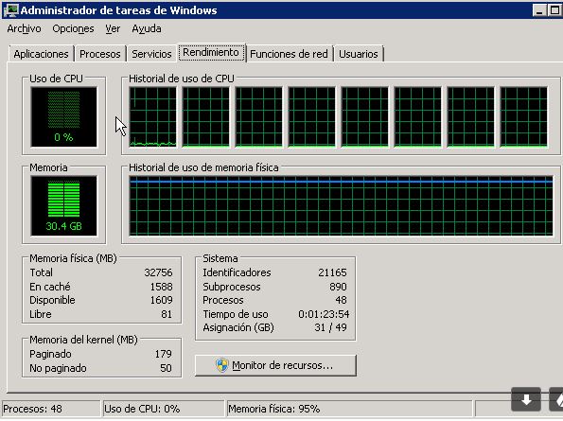Click the No paginado value 50
Screen dimensions: 563x421
click(x=166, y=368)
